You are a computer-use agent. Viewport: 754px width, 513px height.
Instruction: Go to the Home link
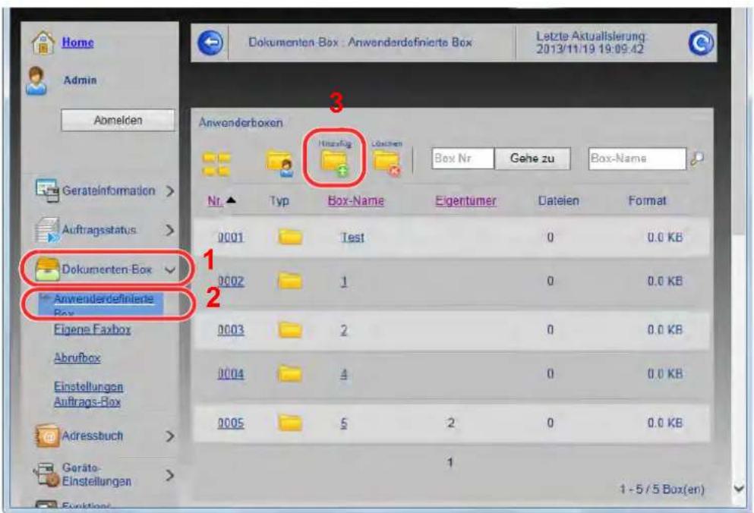tap(78, 42)
